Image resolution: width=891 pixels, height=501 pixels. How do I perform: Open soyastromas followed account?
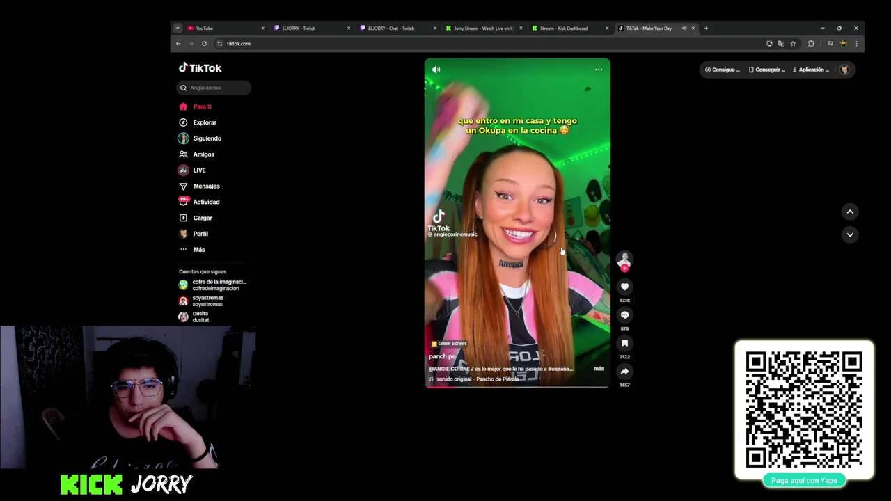201,301
